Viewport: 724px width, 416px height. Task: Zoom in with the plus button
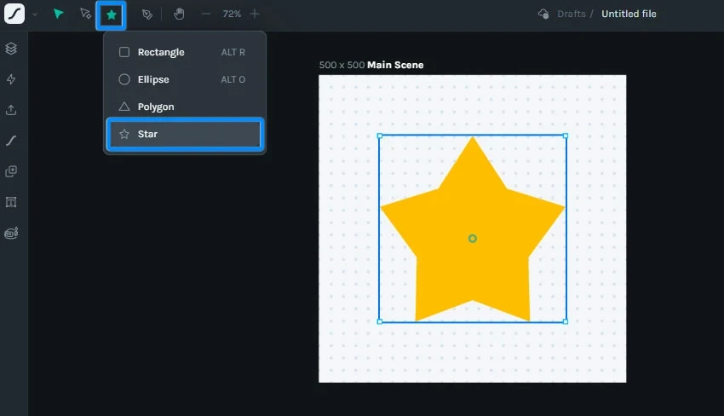click(255, 14)
